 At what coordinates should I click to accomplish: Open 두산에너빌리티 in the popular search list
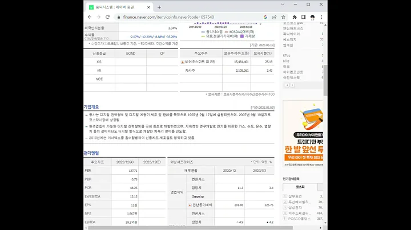pos(299,202)
